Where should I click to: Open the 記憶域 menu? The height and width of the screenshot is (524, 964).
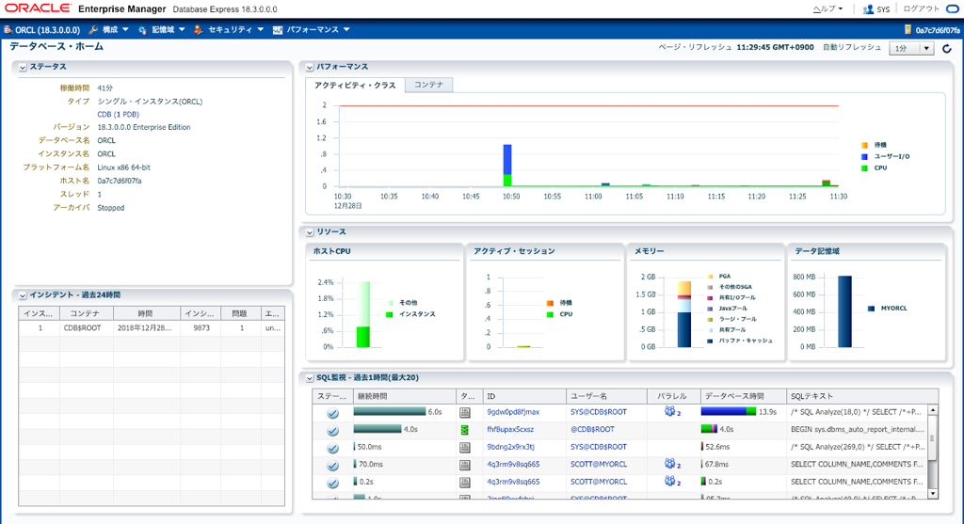coord(169,29)
